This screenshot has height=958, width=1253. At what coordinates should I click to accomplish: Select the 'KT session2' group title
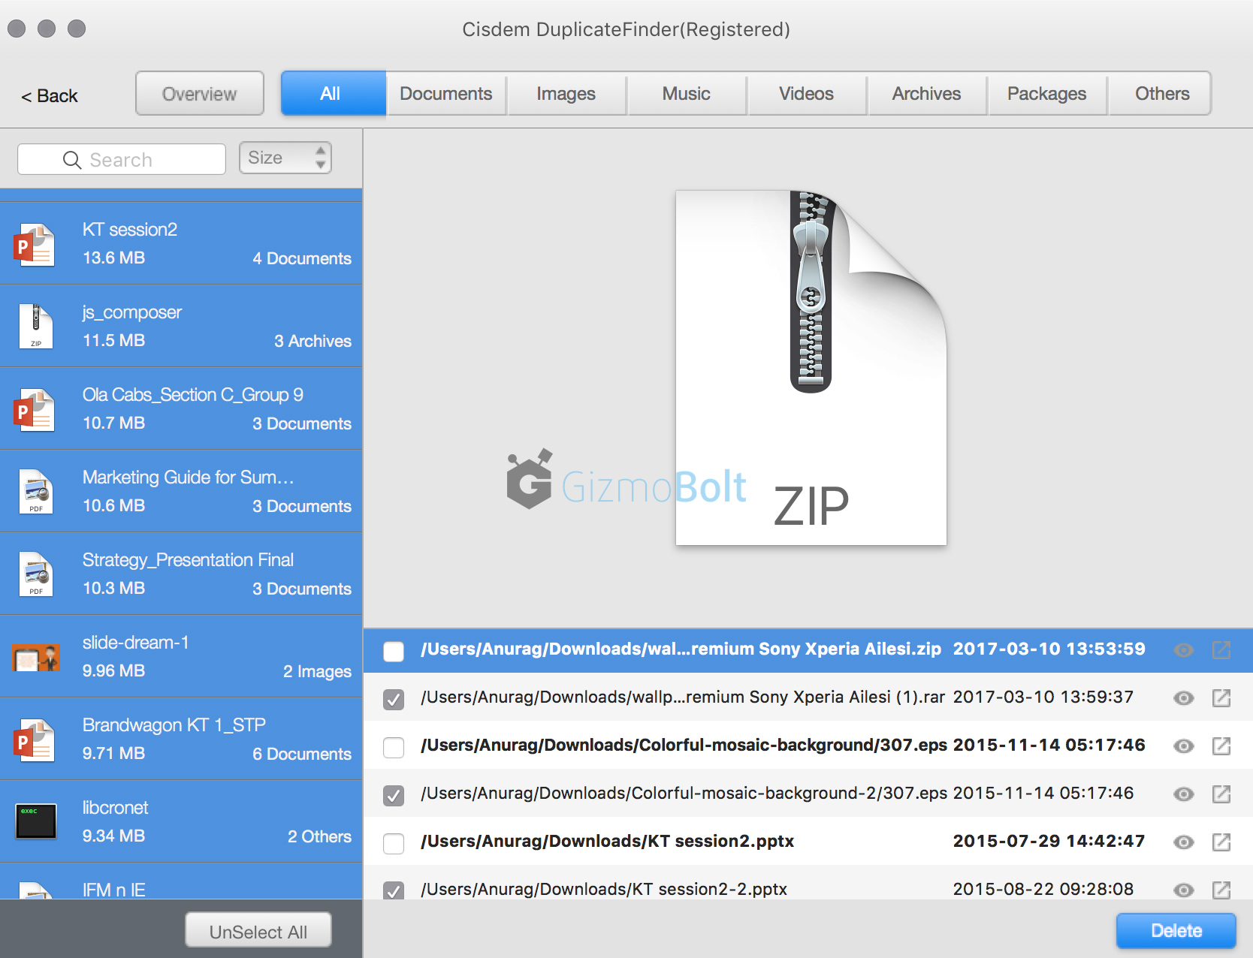(130, 230)
